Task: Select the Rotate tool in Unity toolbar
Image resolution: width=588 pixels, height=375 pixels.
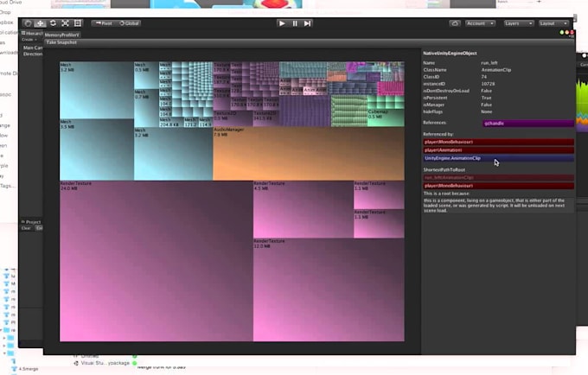Action: [53, 23]
